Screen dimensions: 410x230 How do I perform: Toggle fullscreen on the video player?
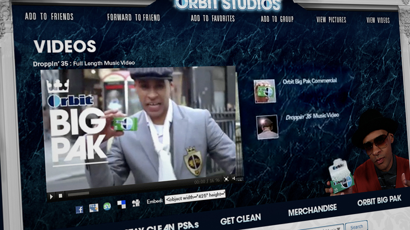226,179
